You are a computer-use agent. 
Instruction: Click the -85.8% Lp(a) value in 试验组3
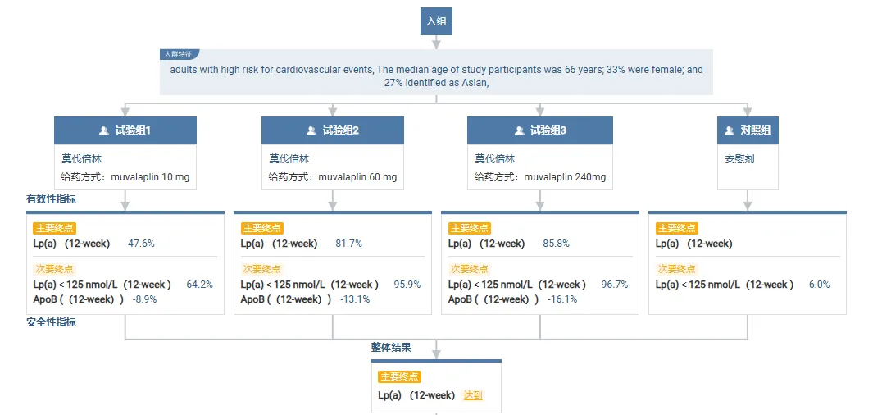[x=555, y=244]
